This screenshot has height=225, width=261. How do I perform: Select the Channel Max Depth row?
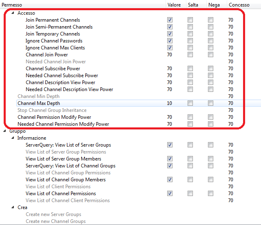39,103
